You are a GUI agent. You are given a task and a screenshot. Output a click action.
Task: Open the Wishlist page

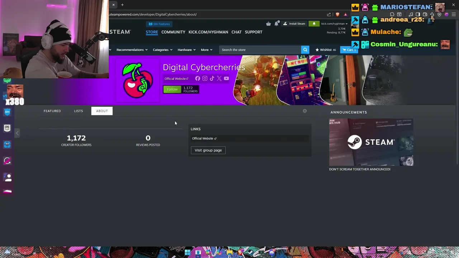pos(326,50)
